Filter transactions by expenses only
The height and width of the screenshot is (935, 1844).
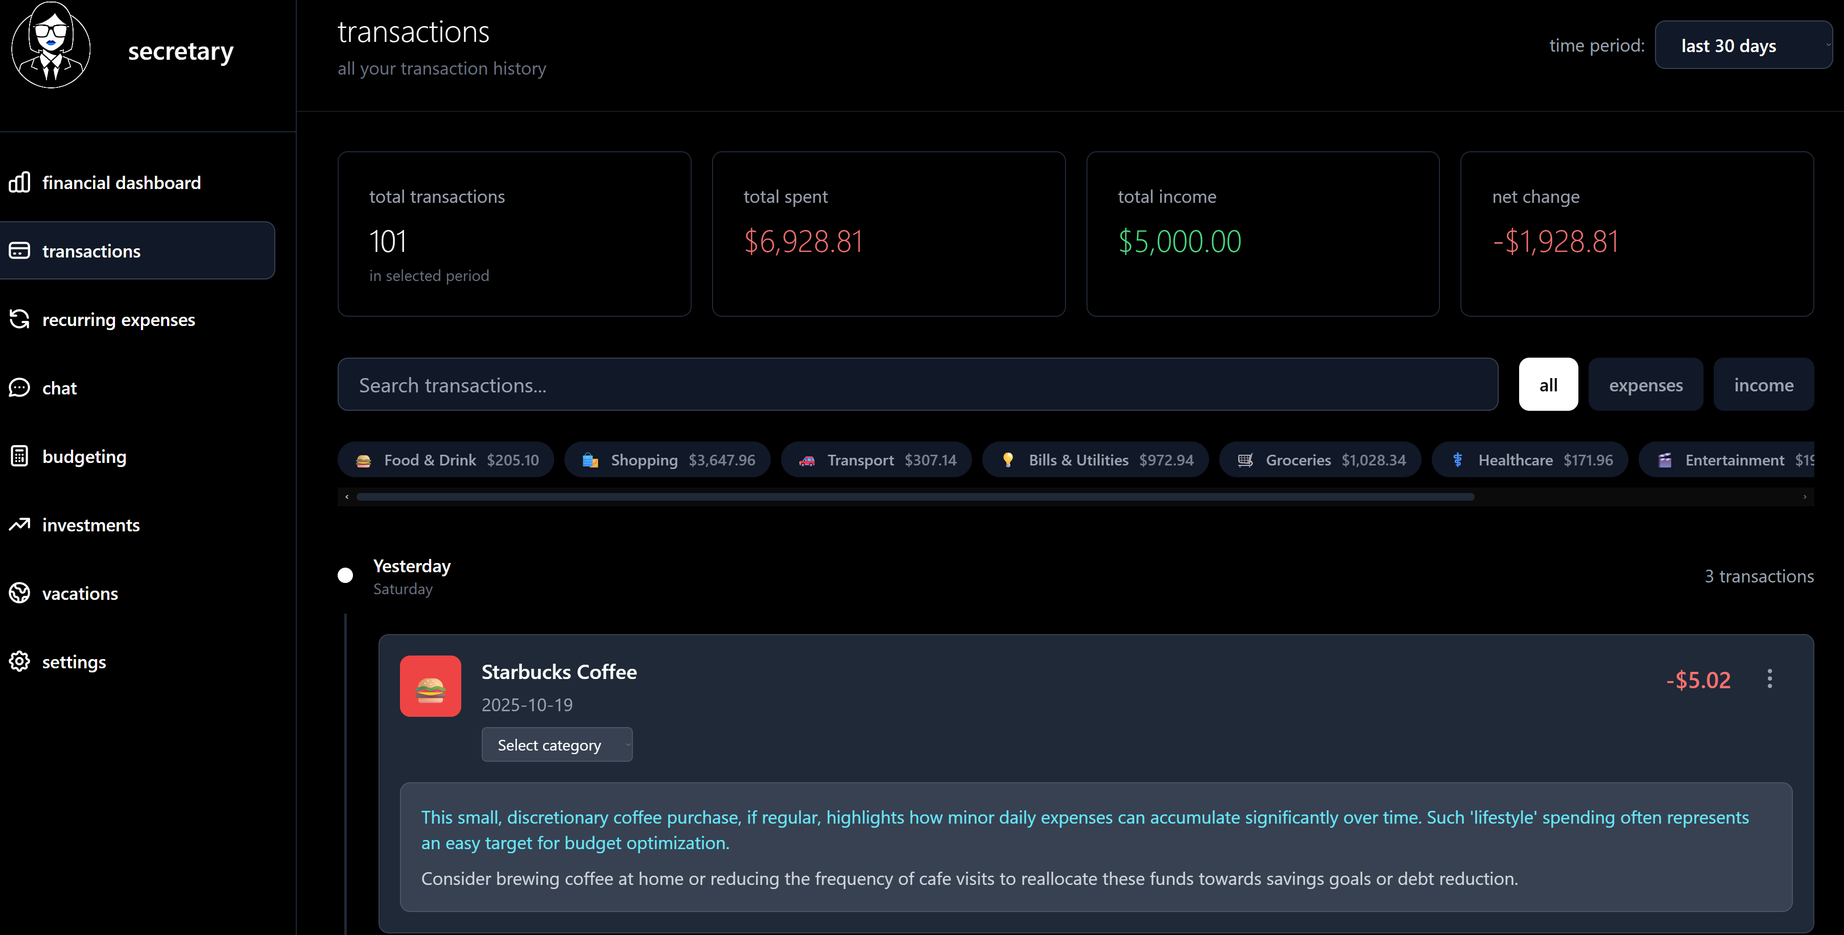tap(1645, 384)
